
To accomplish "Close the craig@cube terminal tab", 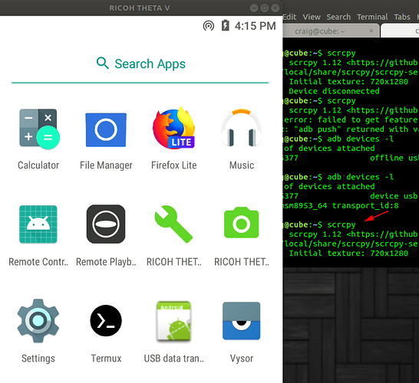I will click(x=371, y=31).
